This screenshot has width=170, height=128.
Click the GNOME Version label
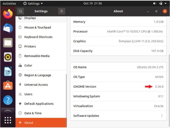(x=85, y=87)
